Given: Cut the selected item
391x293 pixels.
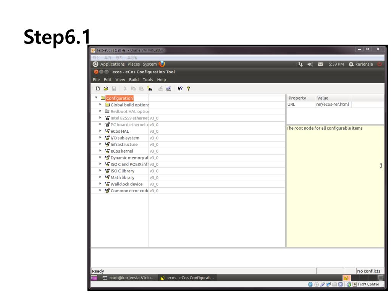Looking at the screenshot, I should (x=125, y=89).
